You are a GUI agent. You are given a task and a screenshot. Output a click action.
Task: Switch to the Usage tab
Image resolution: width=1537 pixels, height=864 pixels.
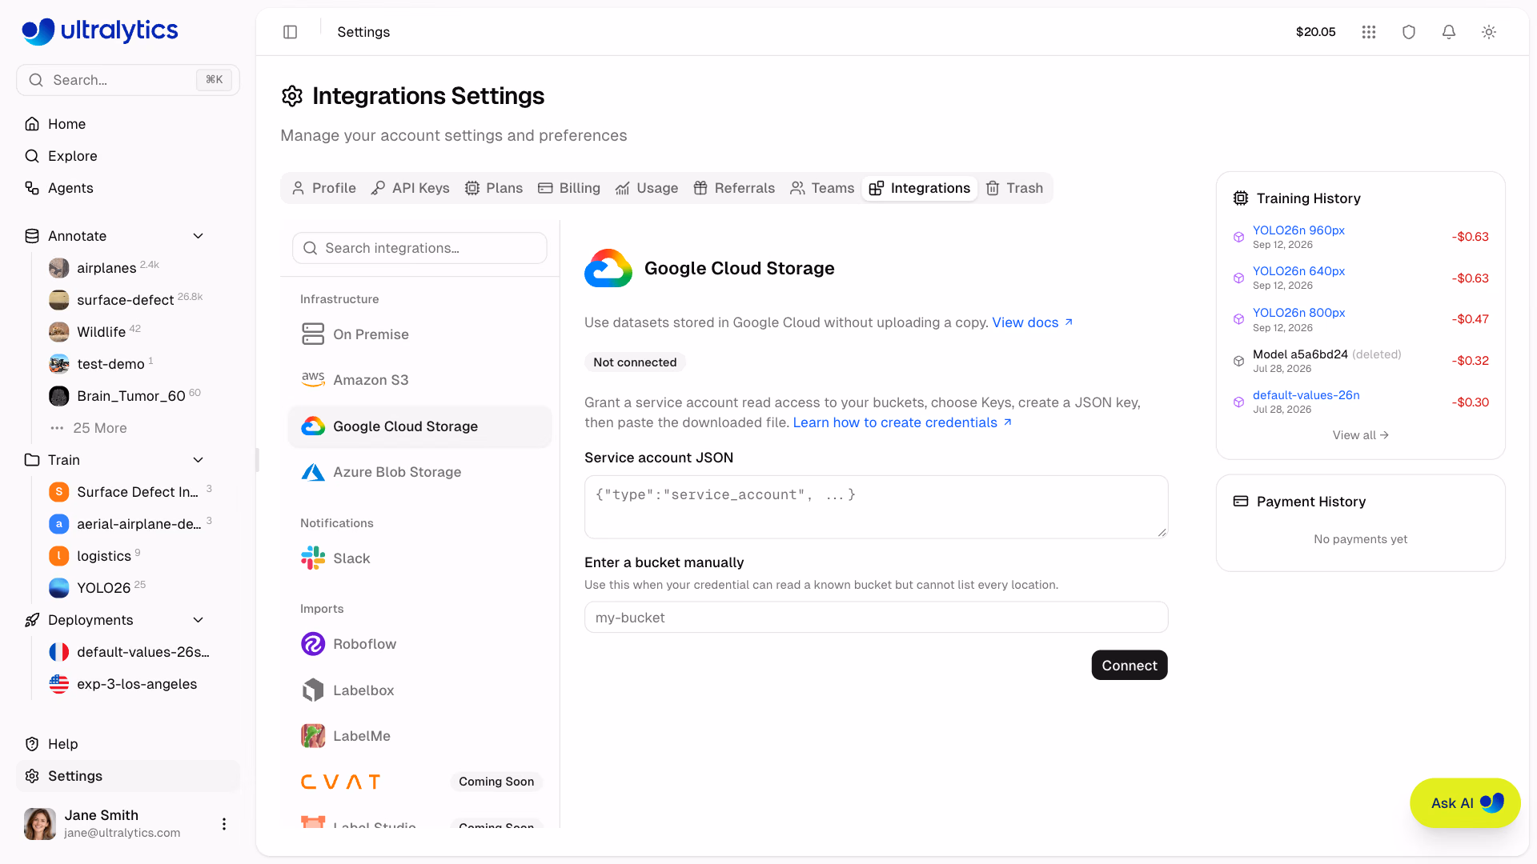[x=647, y=188]
